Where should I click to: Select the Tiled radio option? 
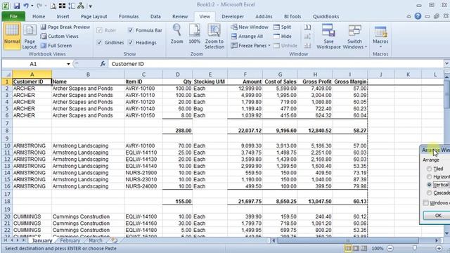430,169
